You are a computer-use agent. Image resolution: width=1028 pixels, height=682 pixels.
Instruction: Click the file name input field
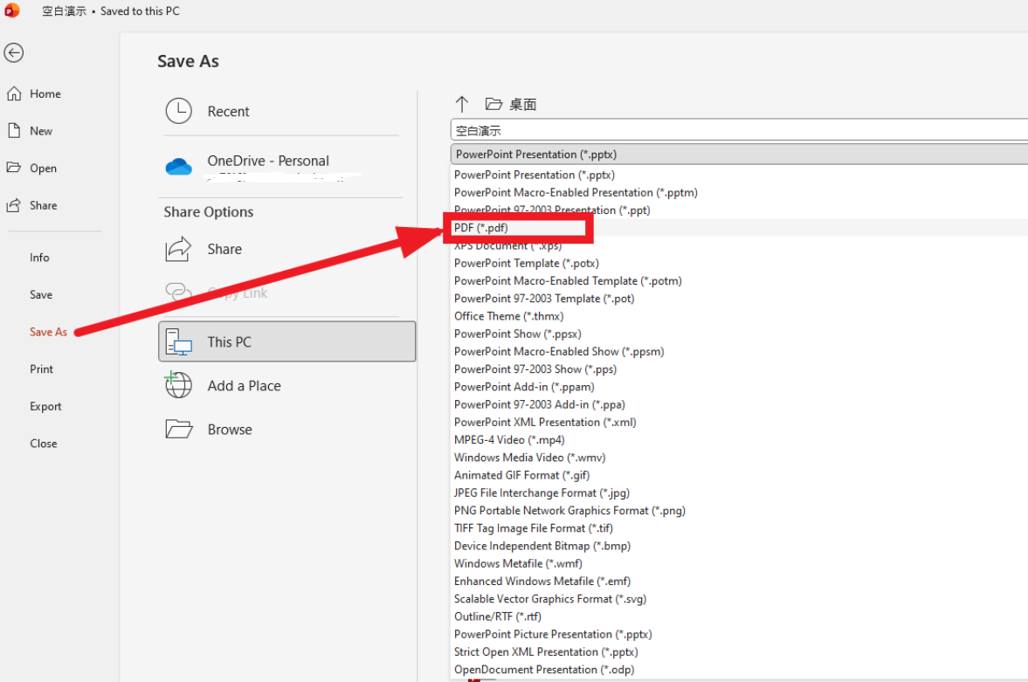(738, 130)
